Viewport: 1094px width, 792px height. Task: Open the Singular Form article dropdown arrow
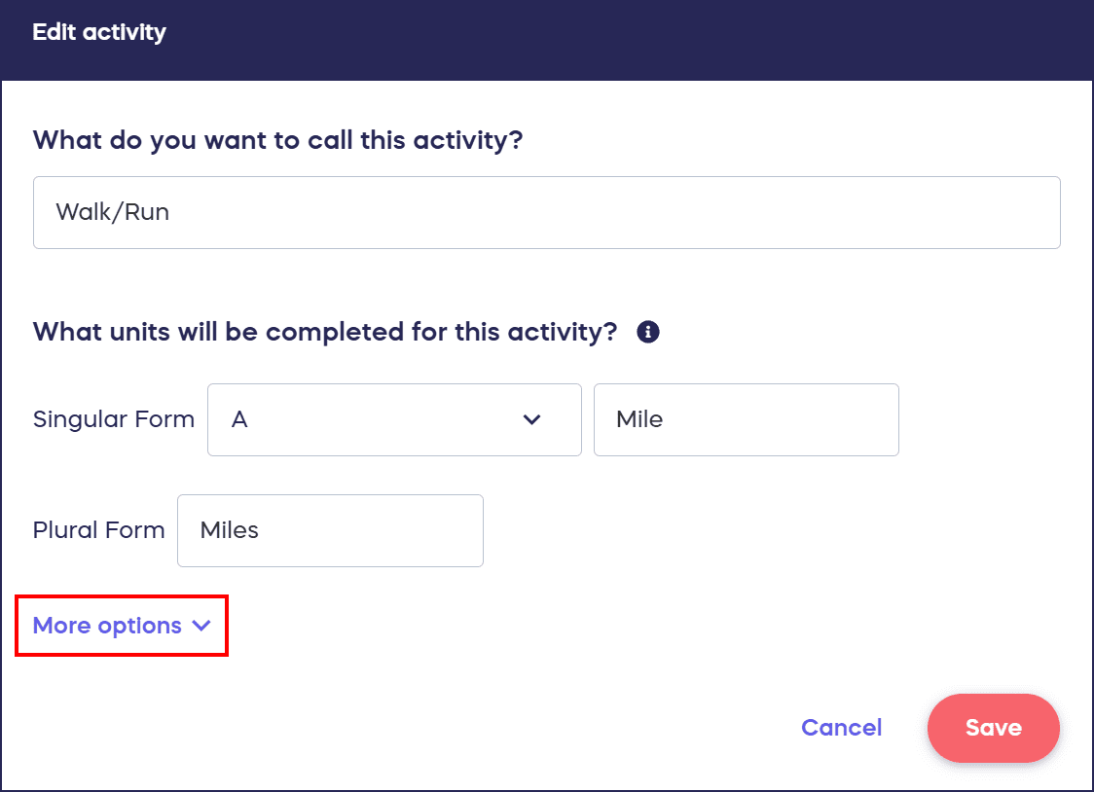tap(531, 419)
